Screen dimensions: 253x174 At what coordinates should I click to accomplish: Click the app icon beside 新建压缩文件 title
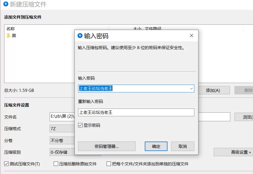click(x=5, y=4)
